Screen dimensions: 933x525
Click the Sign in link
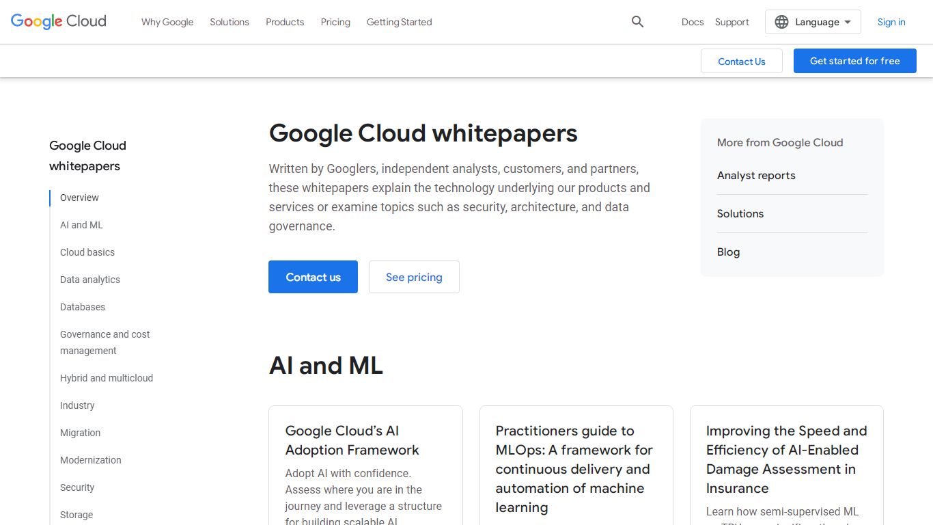point(891,22)
